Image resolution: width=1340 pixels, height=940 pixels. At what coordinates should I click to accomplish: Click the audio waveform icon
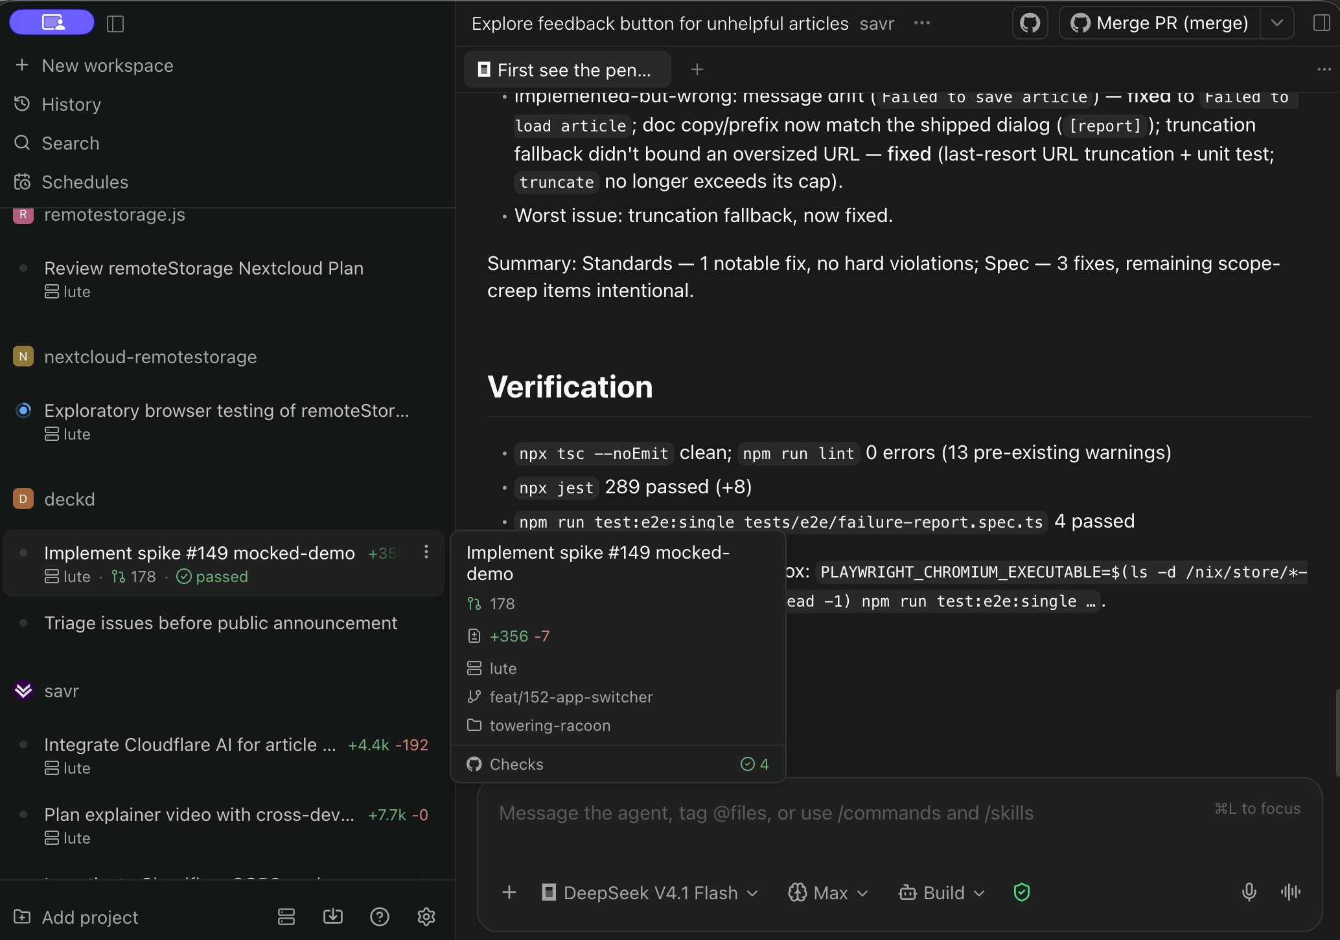[x=1290, y=892]
